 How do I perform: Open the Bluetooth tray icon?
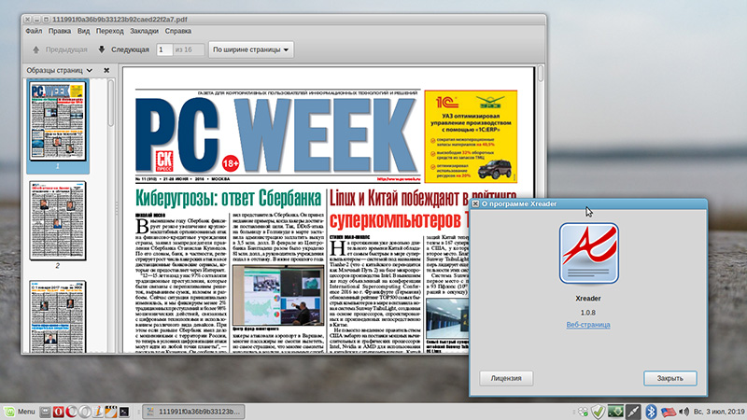tap(651, 412)
